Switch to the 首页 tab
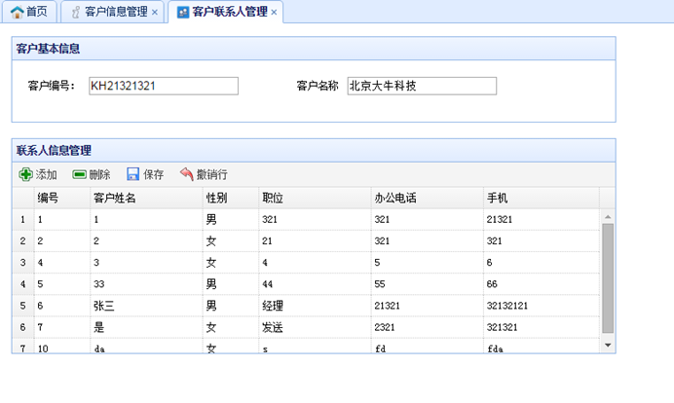Viewport: 674px width, 403px height. coord(29,12)
